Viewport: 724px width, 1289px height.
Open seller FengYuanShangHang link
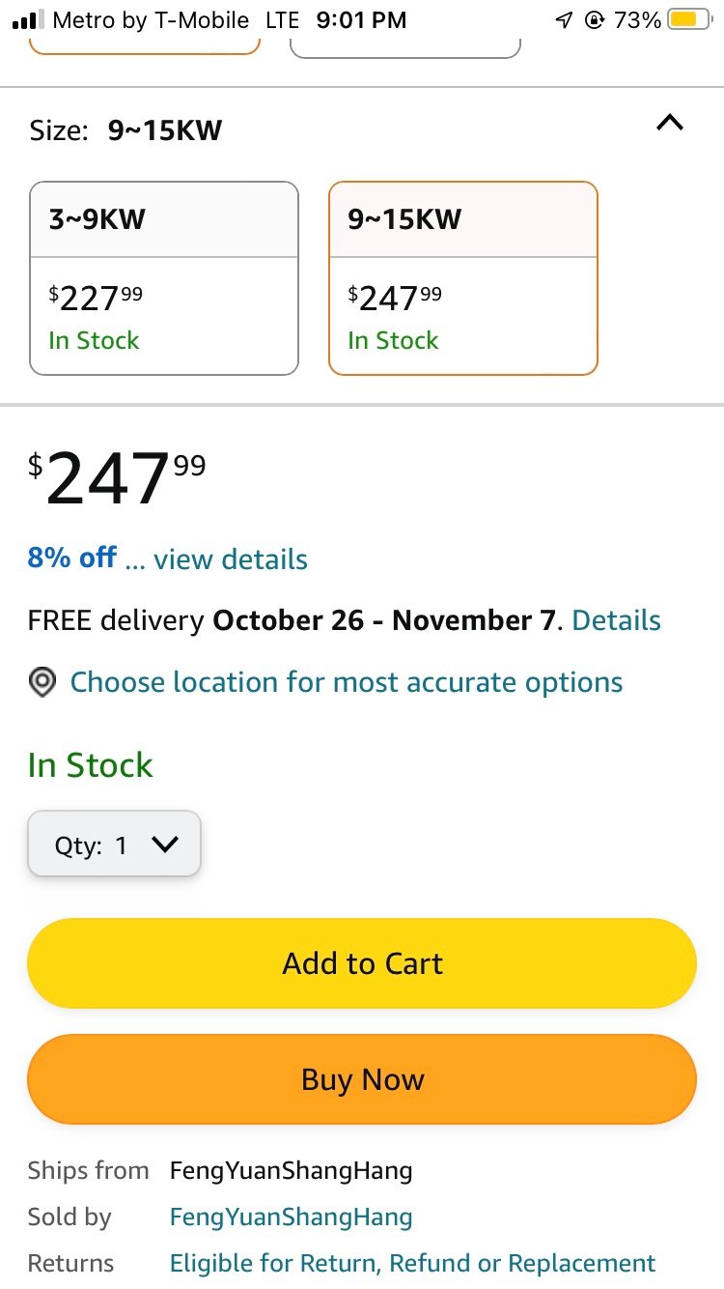[291, 1217]
